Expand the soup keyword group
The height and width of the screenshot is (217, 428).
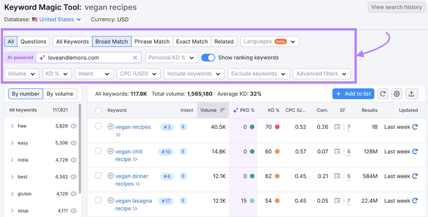12,211
